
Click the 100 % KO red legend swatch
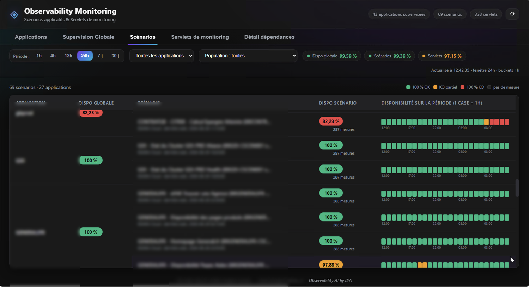[x=462, y=87]
